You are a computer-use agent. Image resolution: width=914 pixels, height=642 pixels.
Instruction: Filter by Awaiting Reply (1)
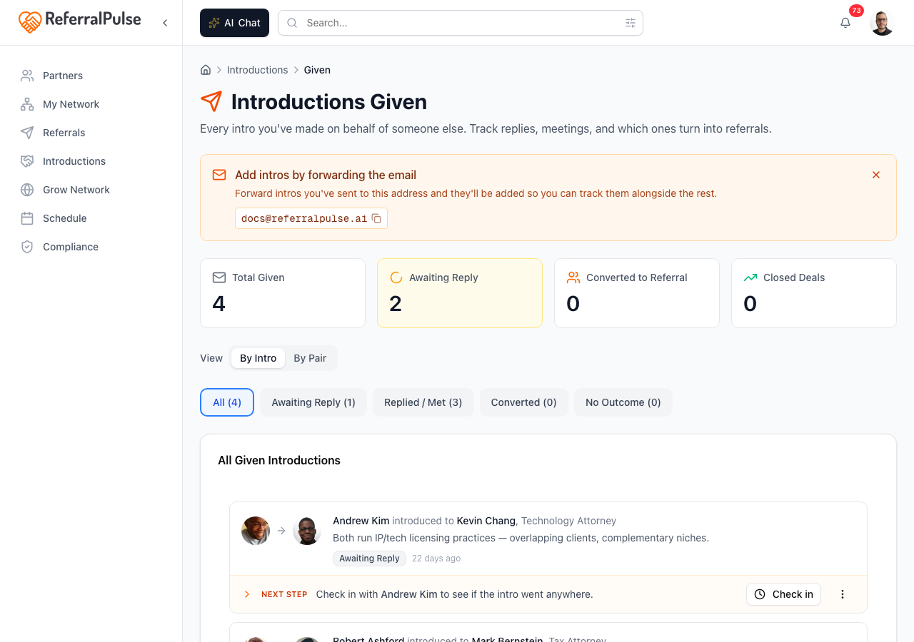(313, 402)
